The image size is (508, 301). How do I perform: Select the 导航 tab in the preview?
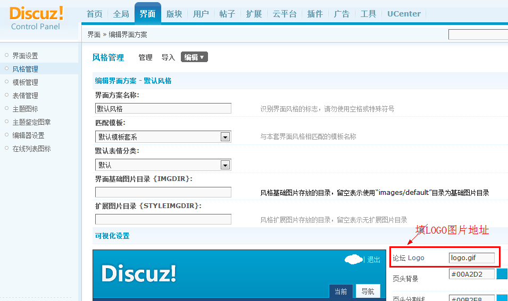point(368,291)
